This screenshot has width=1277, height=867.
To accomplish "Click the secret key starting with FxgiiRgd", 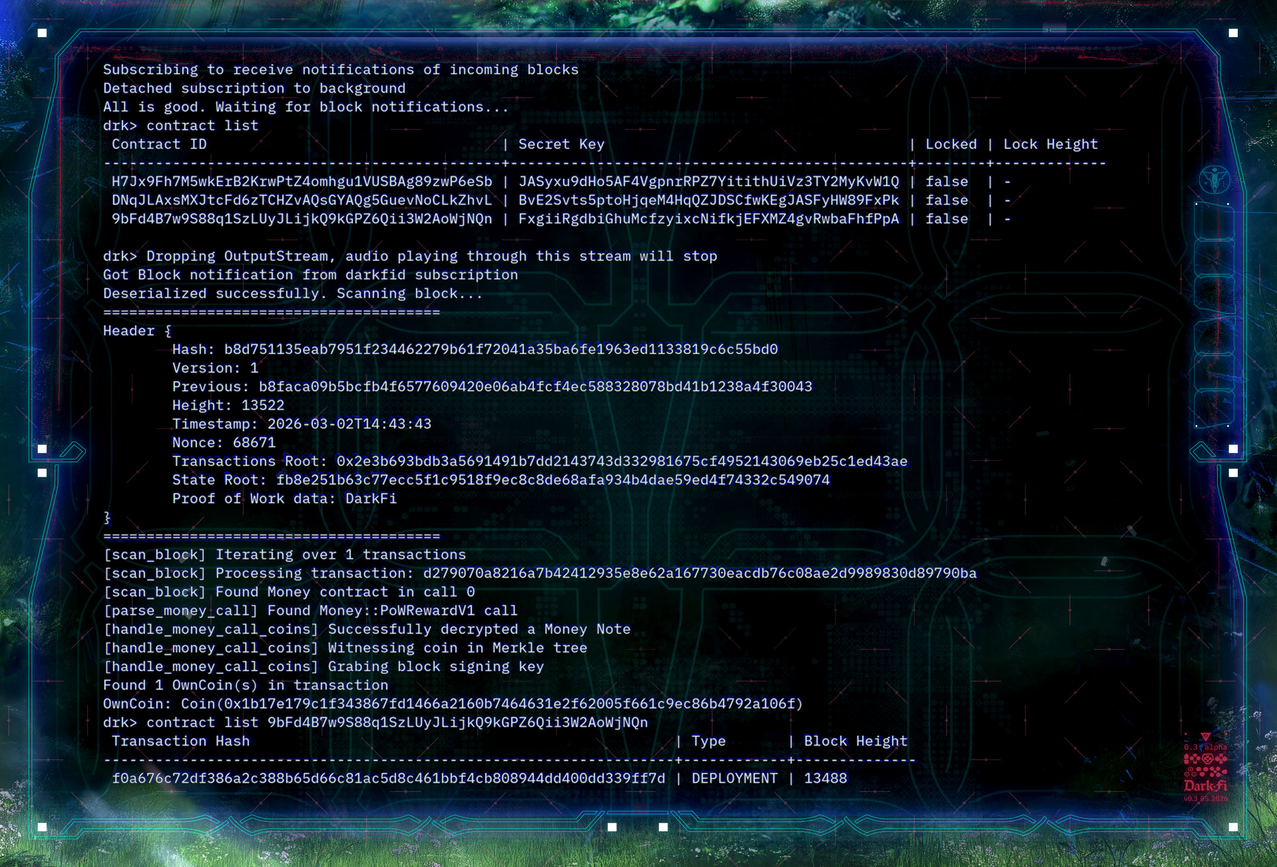I will [x=709, y=219].
